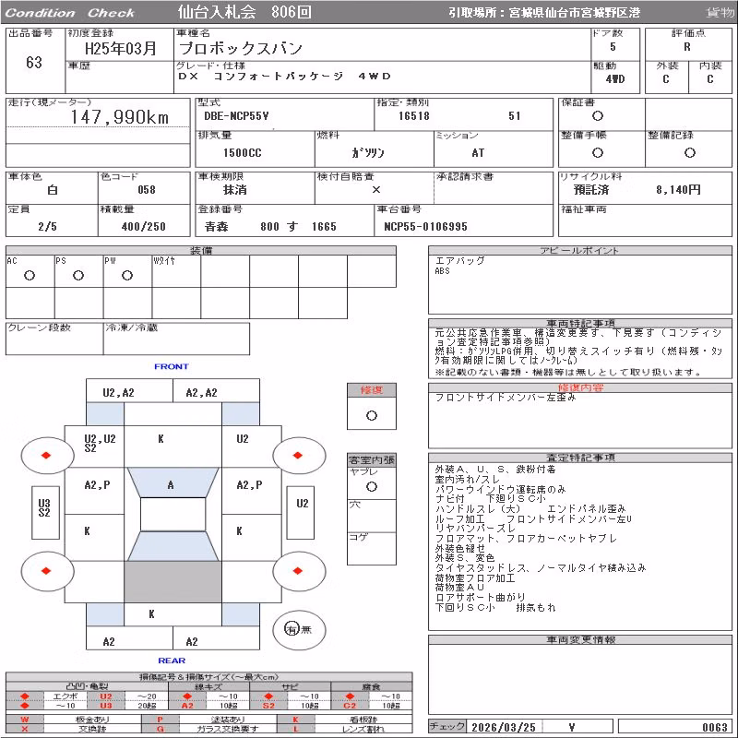Click the AC equipment circle mark

[x=30, y=275]
